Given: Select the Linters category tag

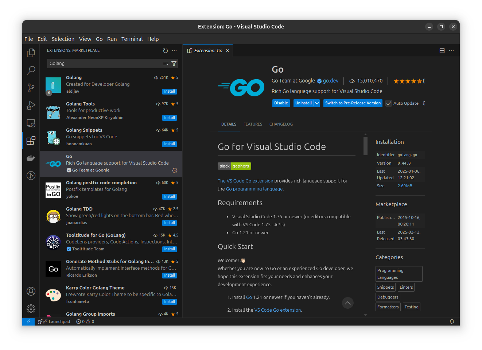Looking at the screenshot, I should 406,287.
